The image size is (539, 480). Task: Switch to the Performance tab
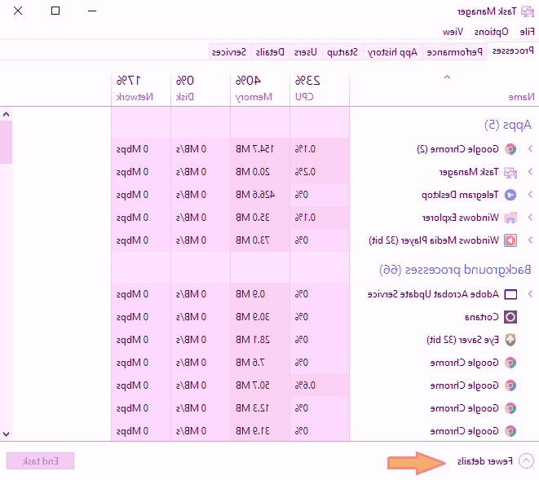point(455,51)
